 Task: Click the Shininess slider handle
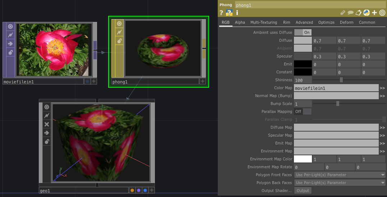[341, 80]
